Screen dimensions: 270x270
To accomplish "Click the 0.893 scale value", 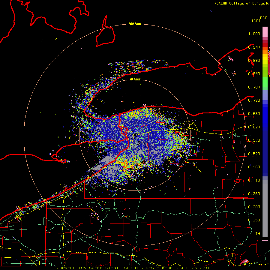I will 254,60.
